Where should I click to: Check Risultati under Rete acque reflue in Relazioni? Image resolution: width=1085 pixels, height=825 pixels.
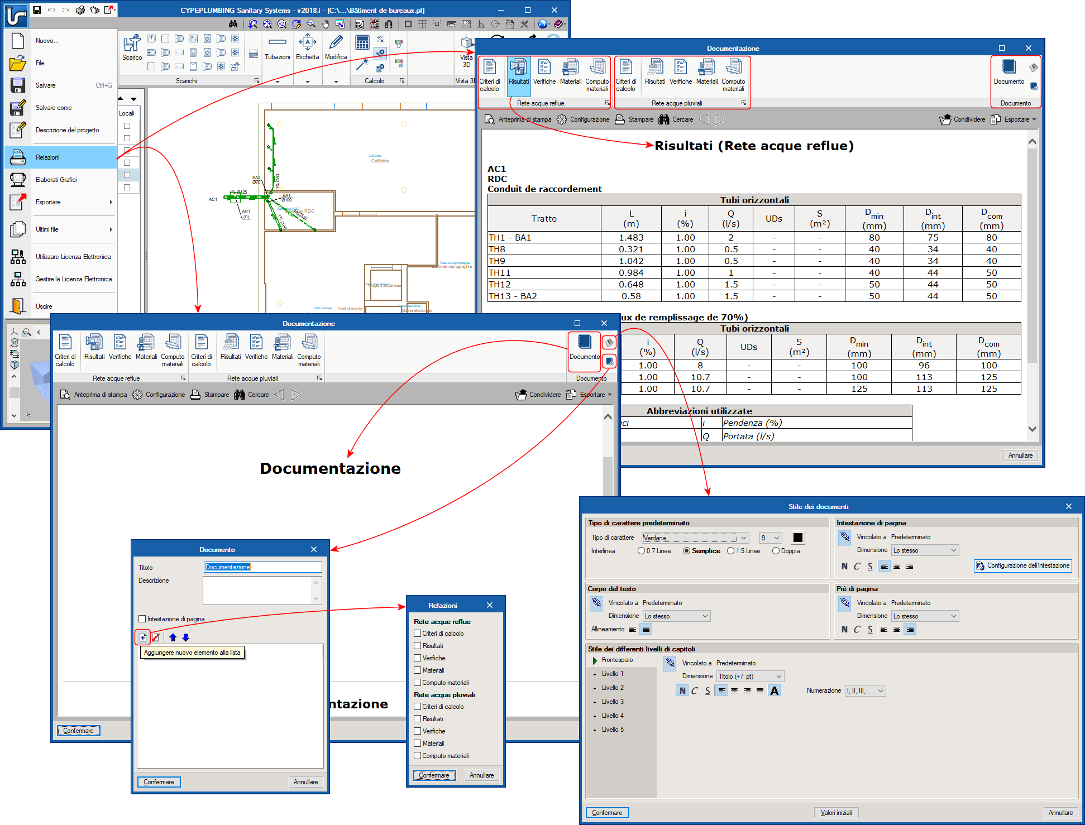pos(417,646)
